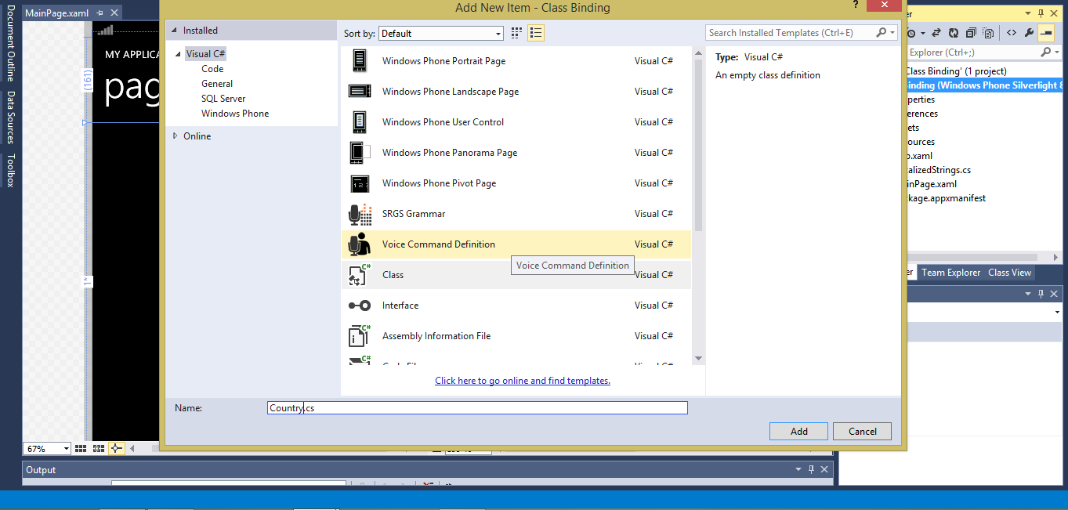The height and width of the screenshot is (510, 1068).
Task: Click the grid view icon beside the zoom box
Action: click(x=81, y=449)
